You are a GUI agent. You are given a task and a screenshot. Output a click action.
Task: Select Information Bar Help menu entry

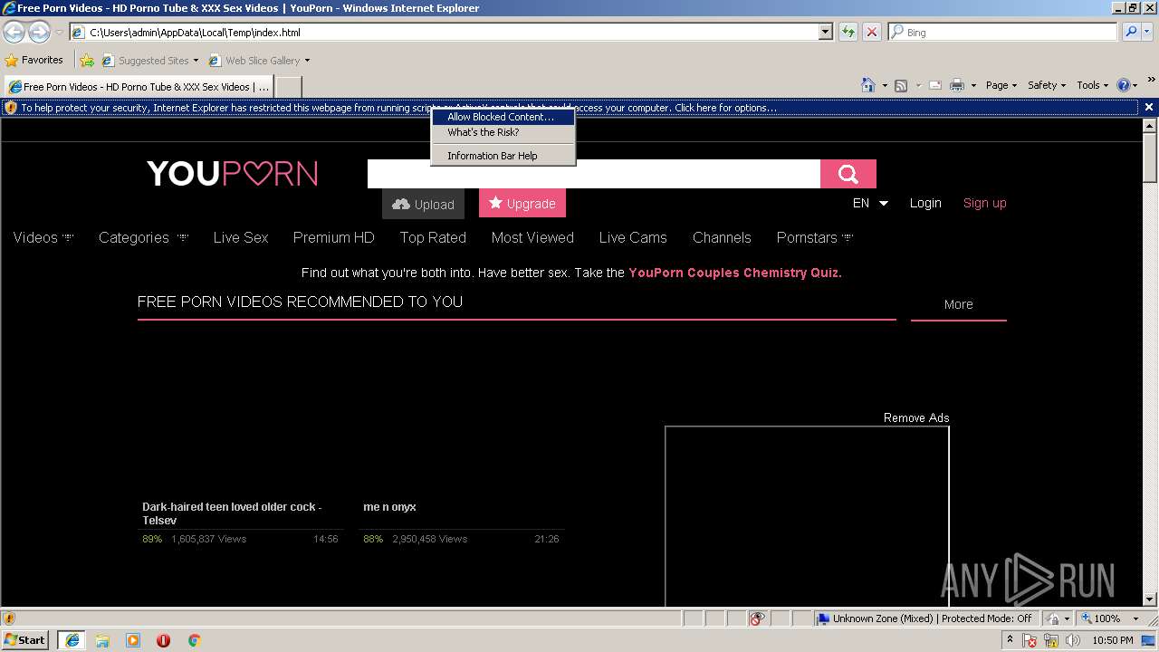503,156
